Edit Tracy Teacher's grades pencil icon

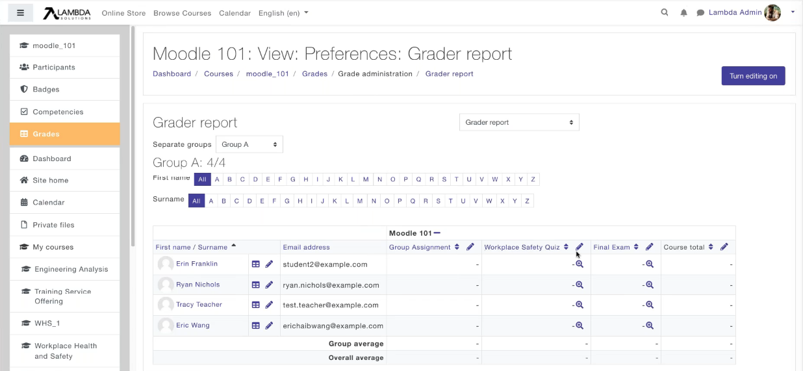(x=269, y=305)
